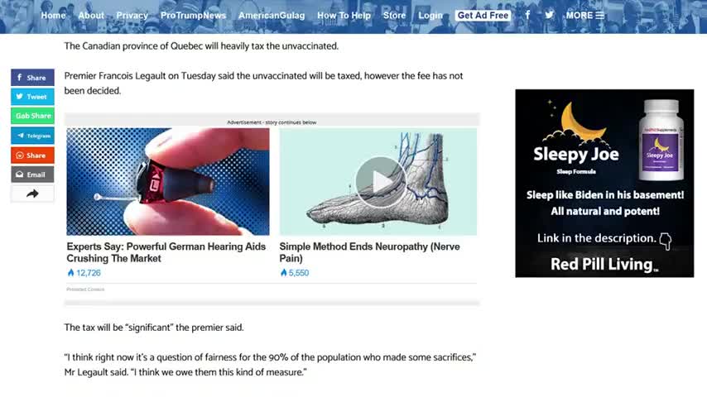Open the Home menu item
The height and width of the screenshot is (397, 707).
coord(53,16)
